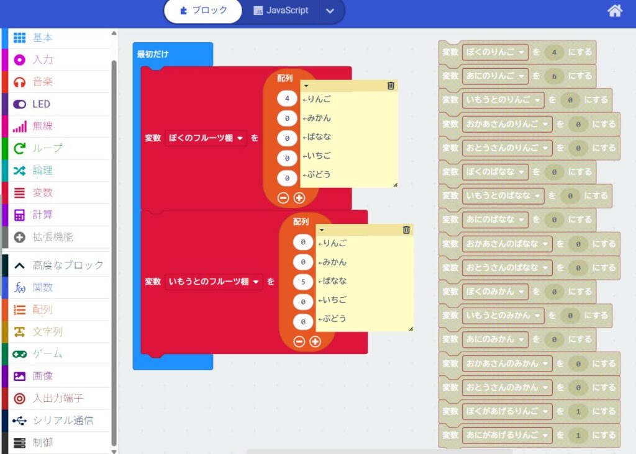
Task: Go to the Home page icon
Action: point(614,10)
